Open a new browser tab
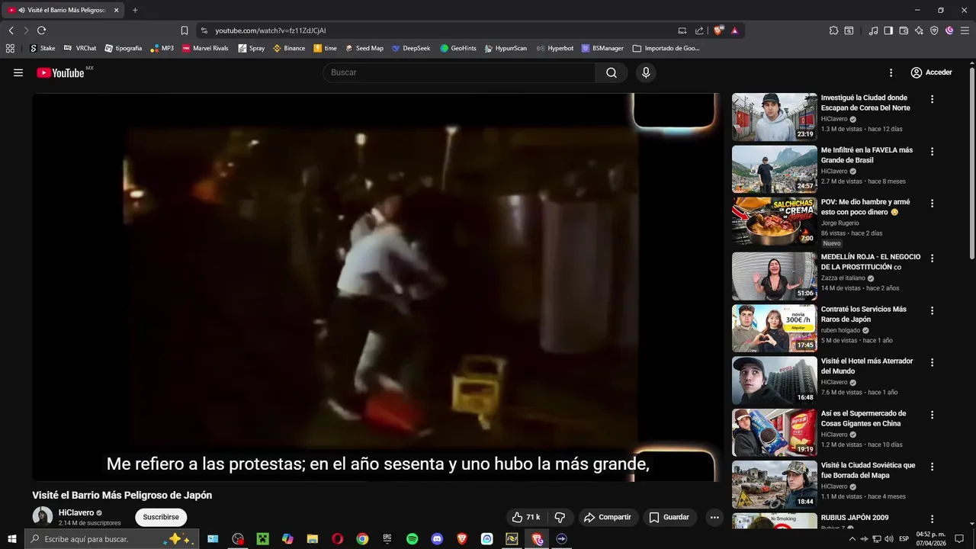 click(x=135, y=10)
